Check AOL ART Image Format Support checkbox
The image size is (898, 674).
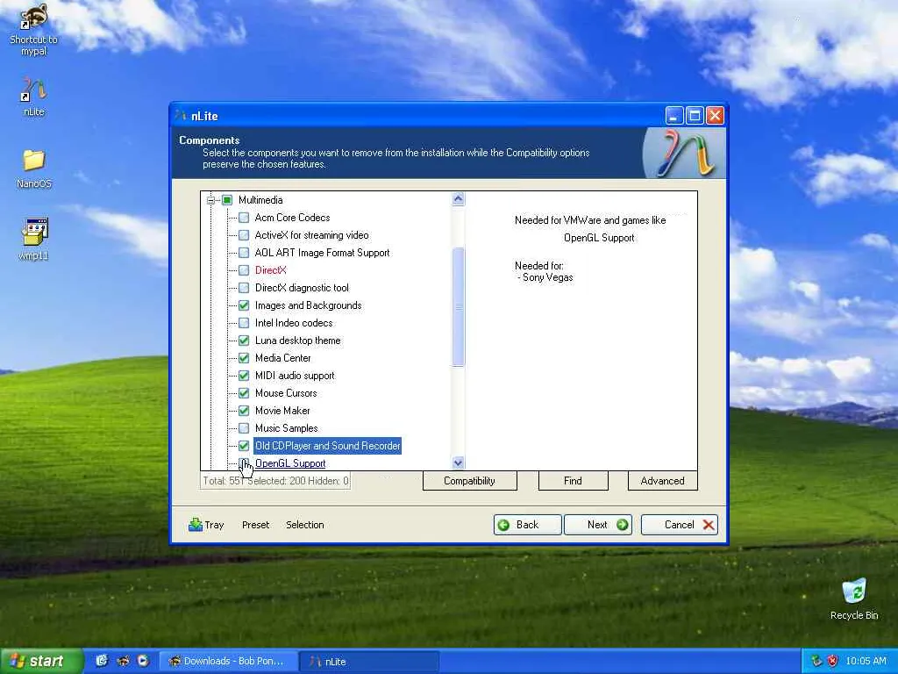(x=244, y=253)
